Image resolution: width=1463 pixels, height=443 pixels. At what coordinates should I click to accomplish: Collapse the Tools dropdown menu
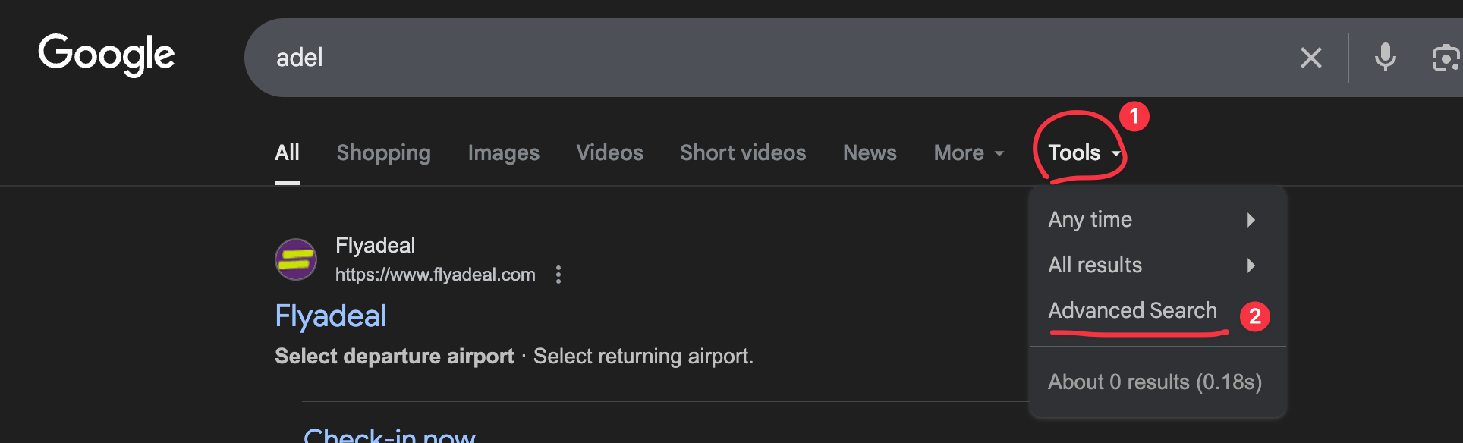[1084, 153]
